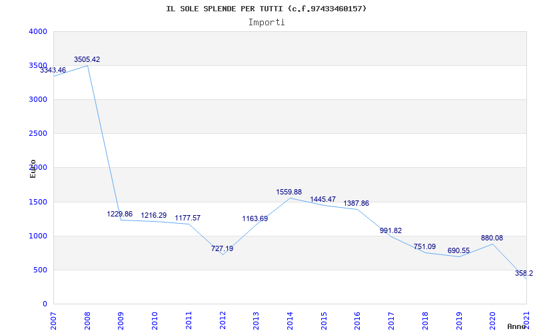Select the 1216.29 data label
533x333 pixels.
[x=154, y=215]
